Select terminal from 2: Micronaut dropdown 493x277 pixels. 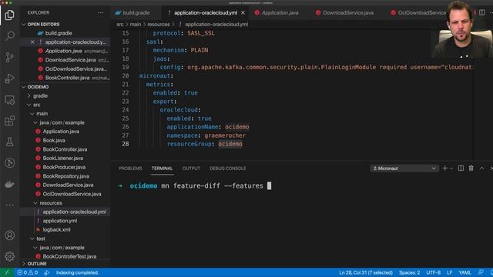404,169
